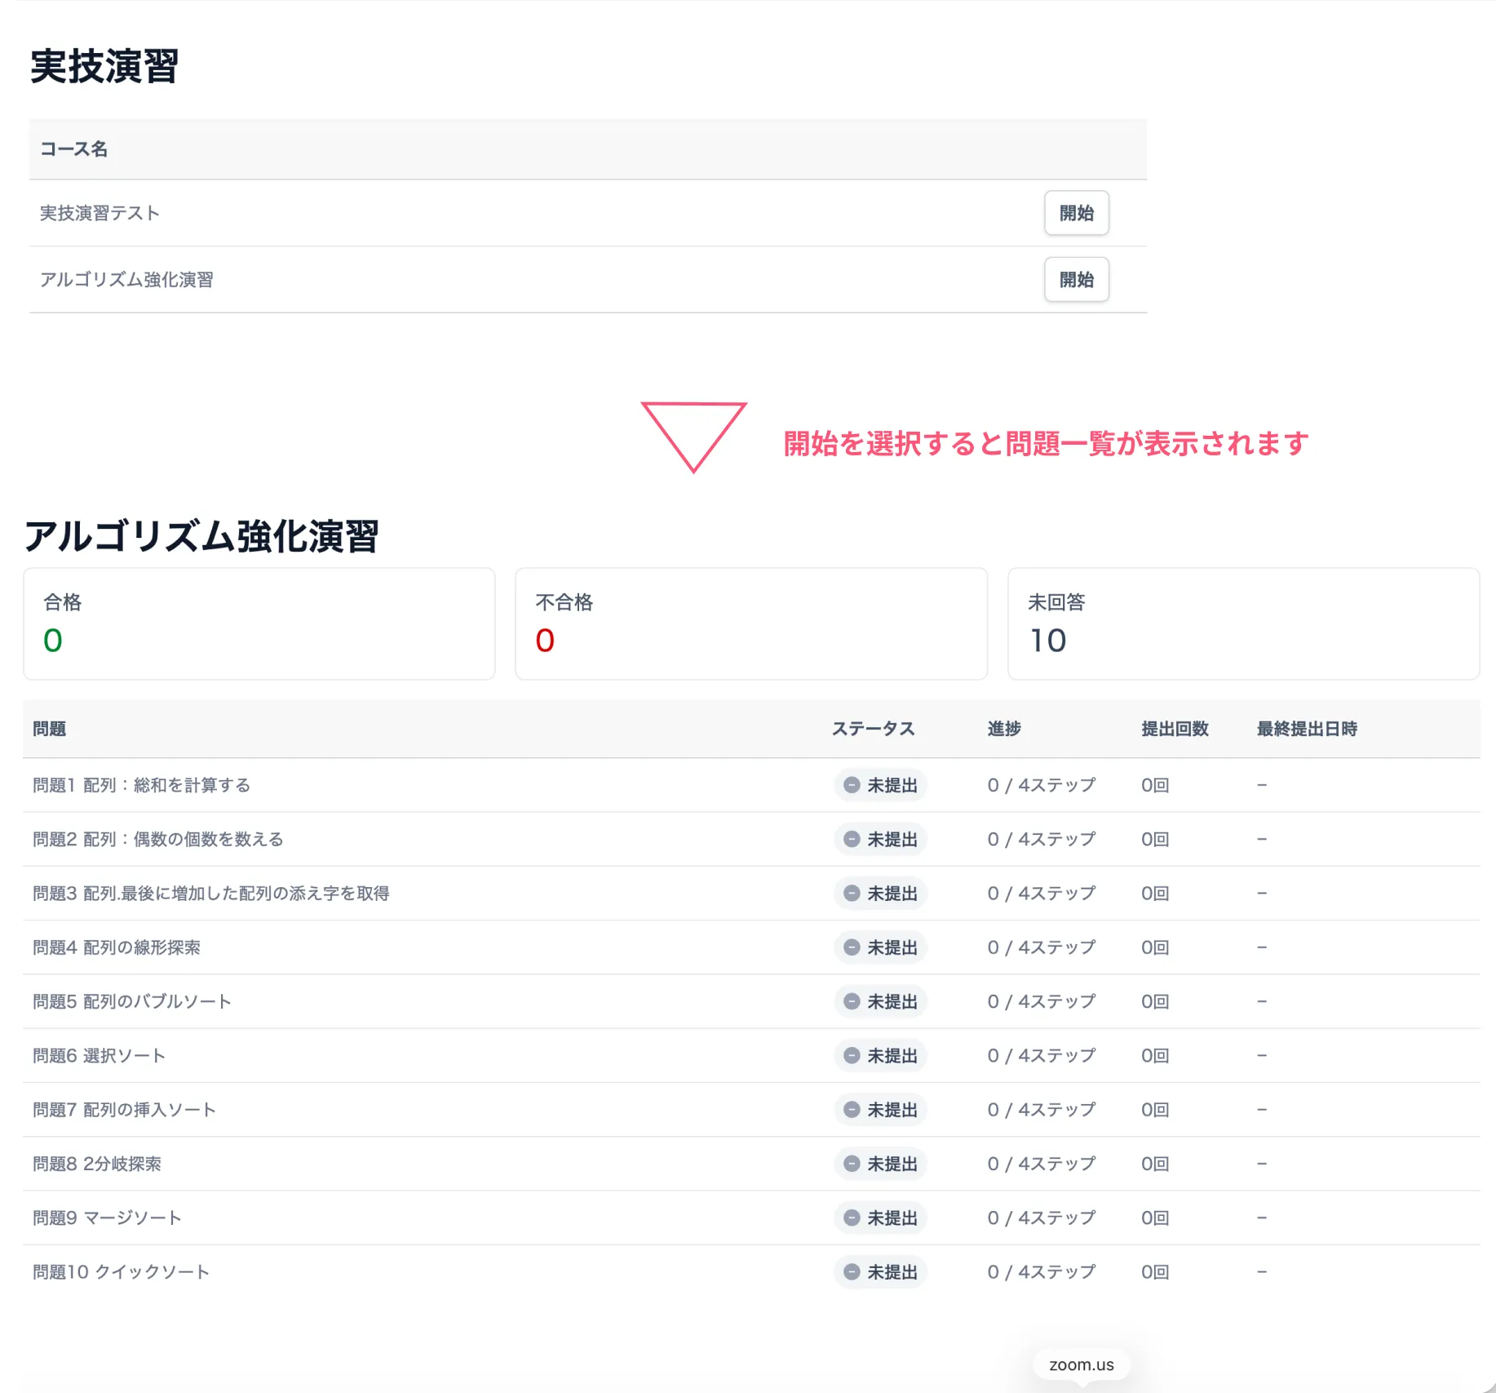Click the 未提出 status badge for 問題5
Image resolution: width=1496 pixels, height=1393 pixels.
(880, 1001)
